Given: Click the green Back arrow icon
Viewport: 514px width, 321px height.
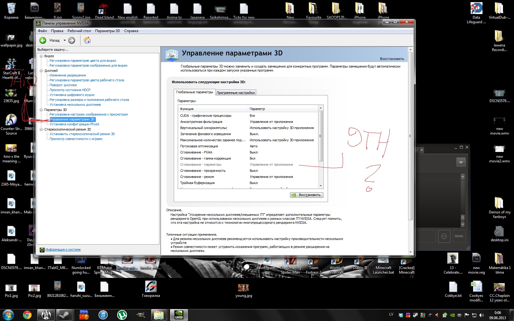Looking at the screenshot, I should tap(43, 40).
